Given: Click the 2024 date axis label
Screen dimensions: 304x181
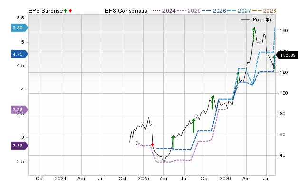Looking at the screenshot, I should [x=60, y=178].
